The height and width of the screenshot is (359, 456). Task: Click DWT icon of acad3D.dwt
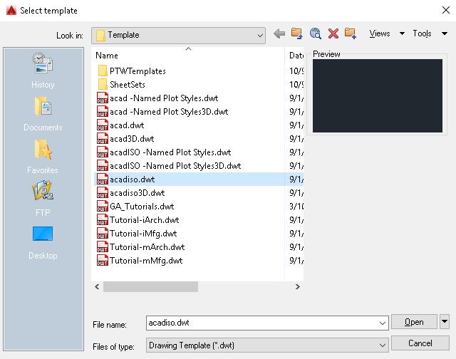click(x=103, y=139)
